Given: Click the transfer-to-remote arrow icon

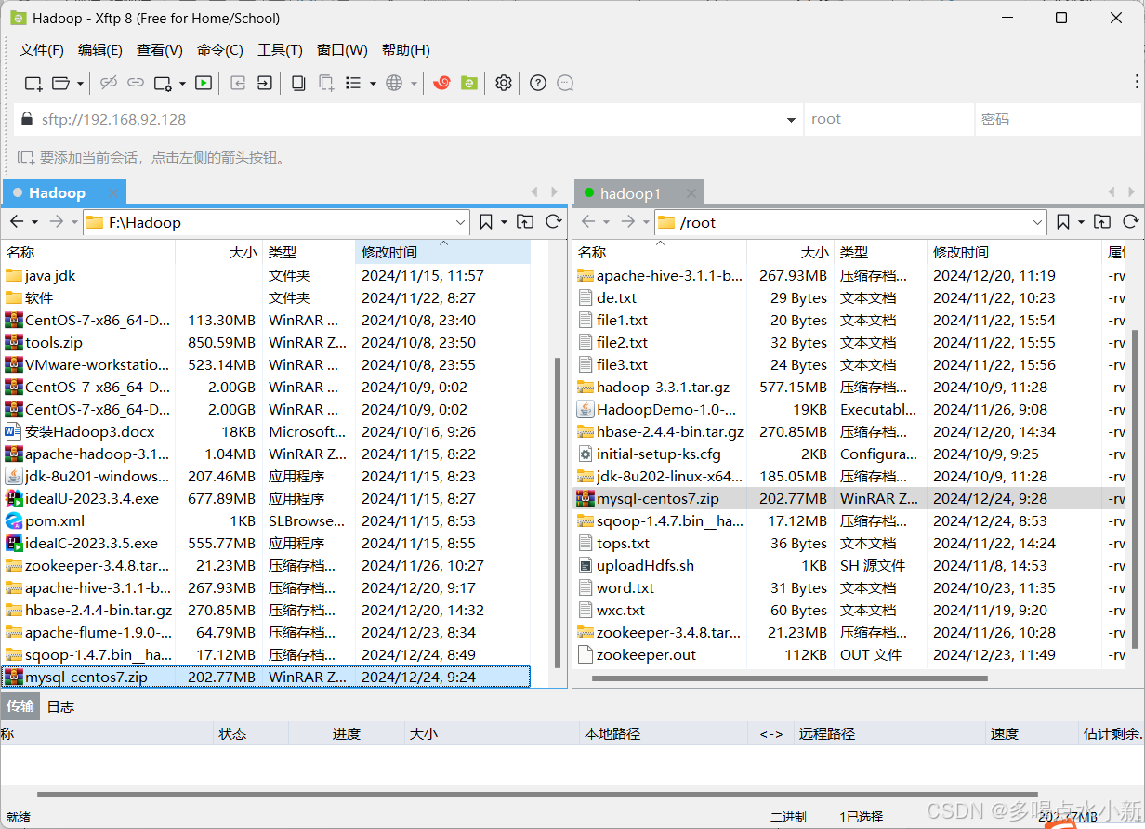Looking at the screenshot, I should coord(264,83).
